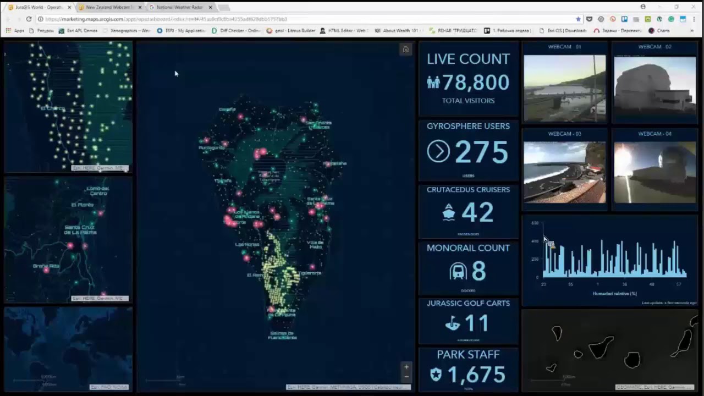Open the Trello extension icon
The image size is (704, 396).
(x=624, y=19)
